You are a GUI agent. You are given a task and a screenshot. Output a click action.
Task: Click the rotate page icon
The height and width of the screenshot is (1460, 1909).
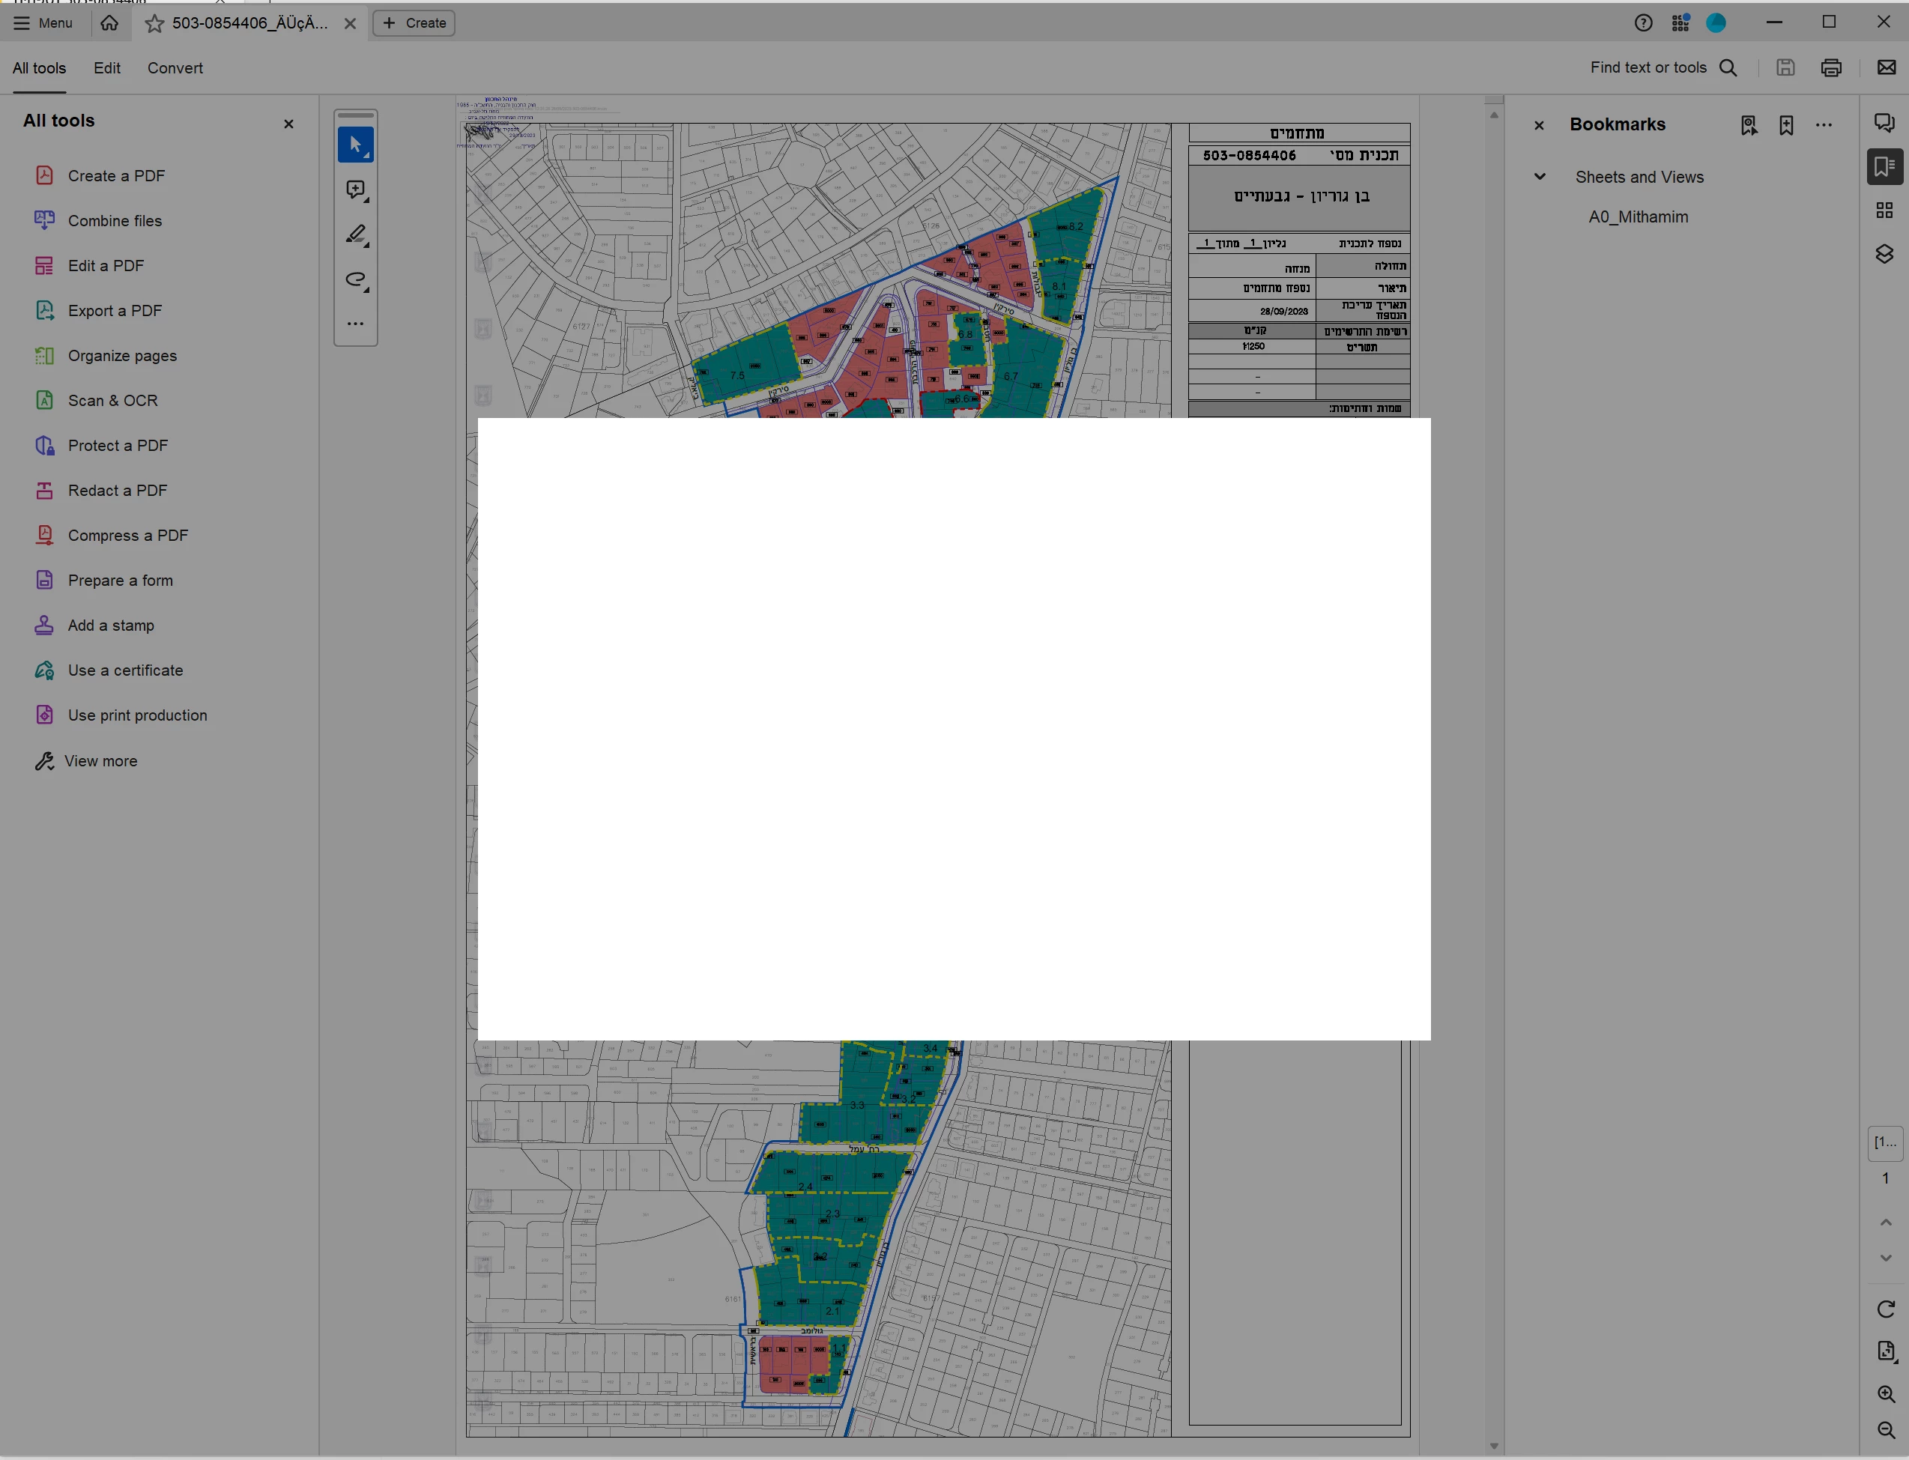[1885, 1309]
